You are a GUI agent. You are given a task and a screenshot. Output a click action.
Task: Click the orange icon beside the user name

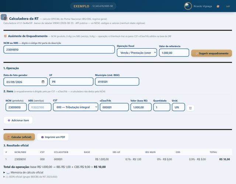point(218,6)
